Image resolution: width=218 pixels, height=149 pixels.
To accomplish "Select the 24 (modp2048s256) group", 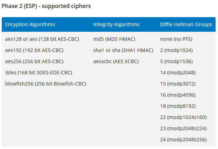I will coord(183,140).
